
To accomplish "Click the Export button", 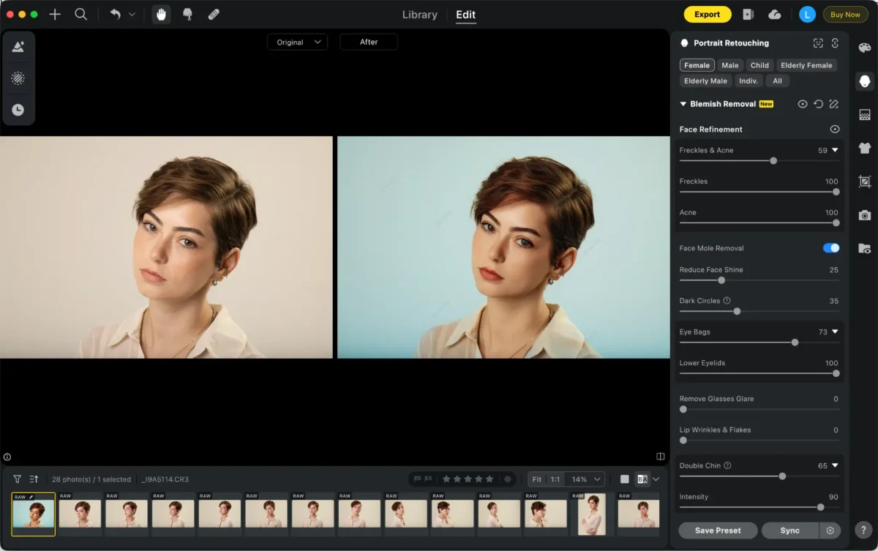I will (707, 14).
